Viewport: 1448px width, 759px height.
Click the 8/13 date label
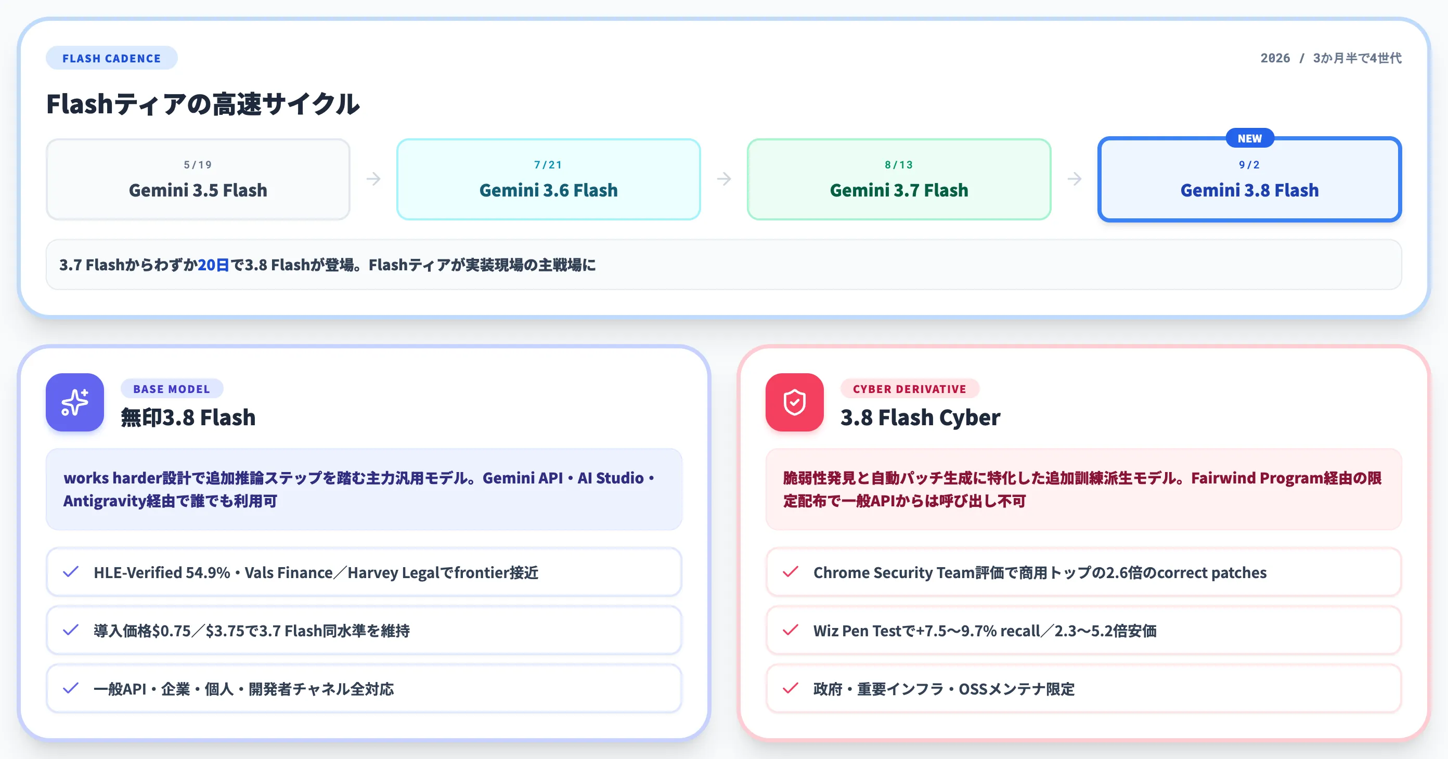pos(899,165)
